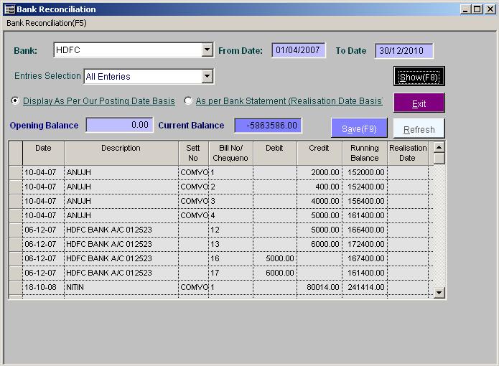Click the Current Balance value field
499x366 pixels.
tap(268, 125)
